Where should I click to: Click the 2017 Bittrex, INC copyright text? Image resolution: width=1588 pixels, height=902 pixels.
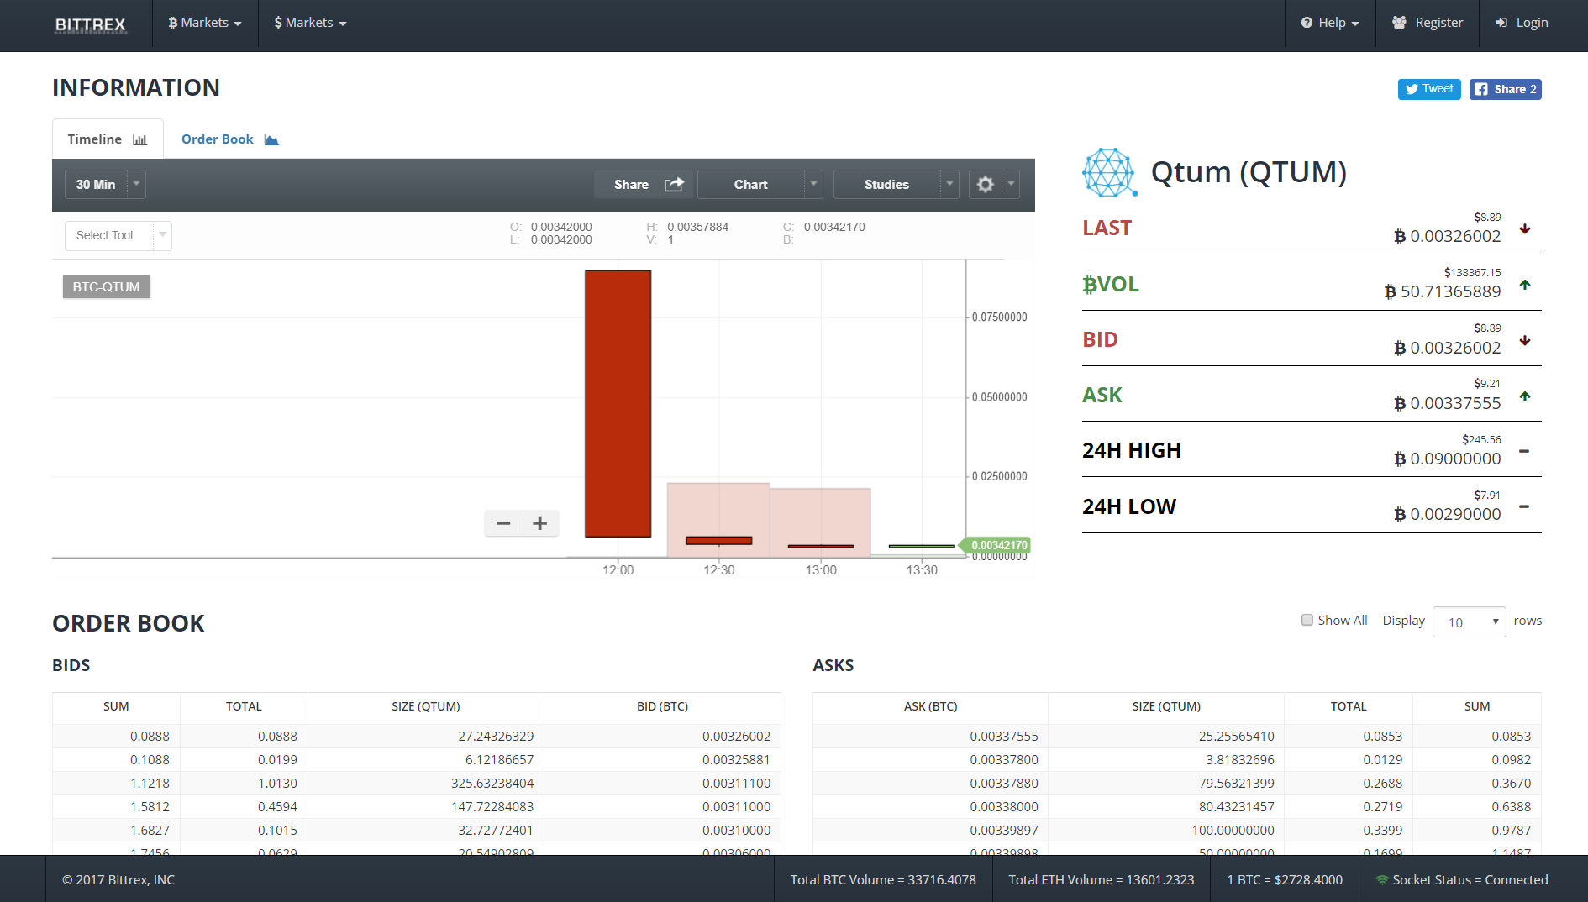point(118,879)
